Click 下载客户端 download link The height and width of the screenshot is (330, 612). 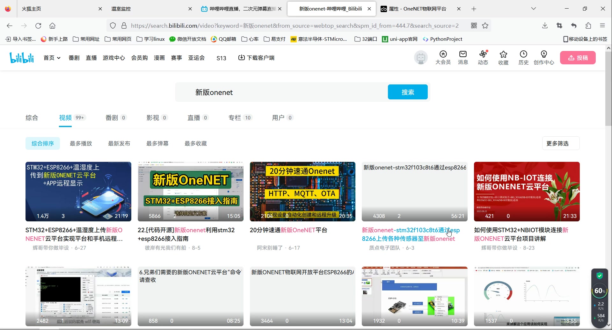point(256,58)
